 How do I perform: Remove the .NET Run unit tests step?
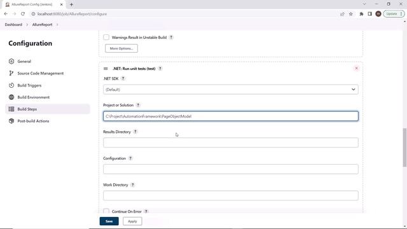[x=356, y=68]
